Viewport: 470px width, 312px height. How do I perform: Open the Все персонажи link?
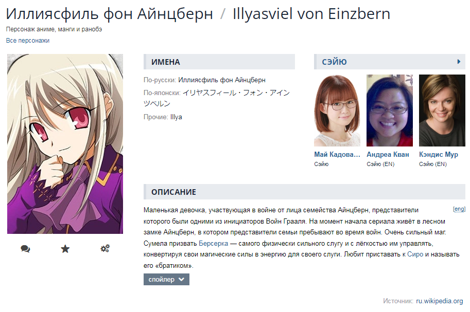coord(28,41)
